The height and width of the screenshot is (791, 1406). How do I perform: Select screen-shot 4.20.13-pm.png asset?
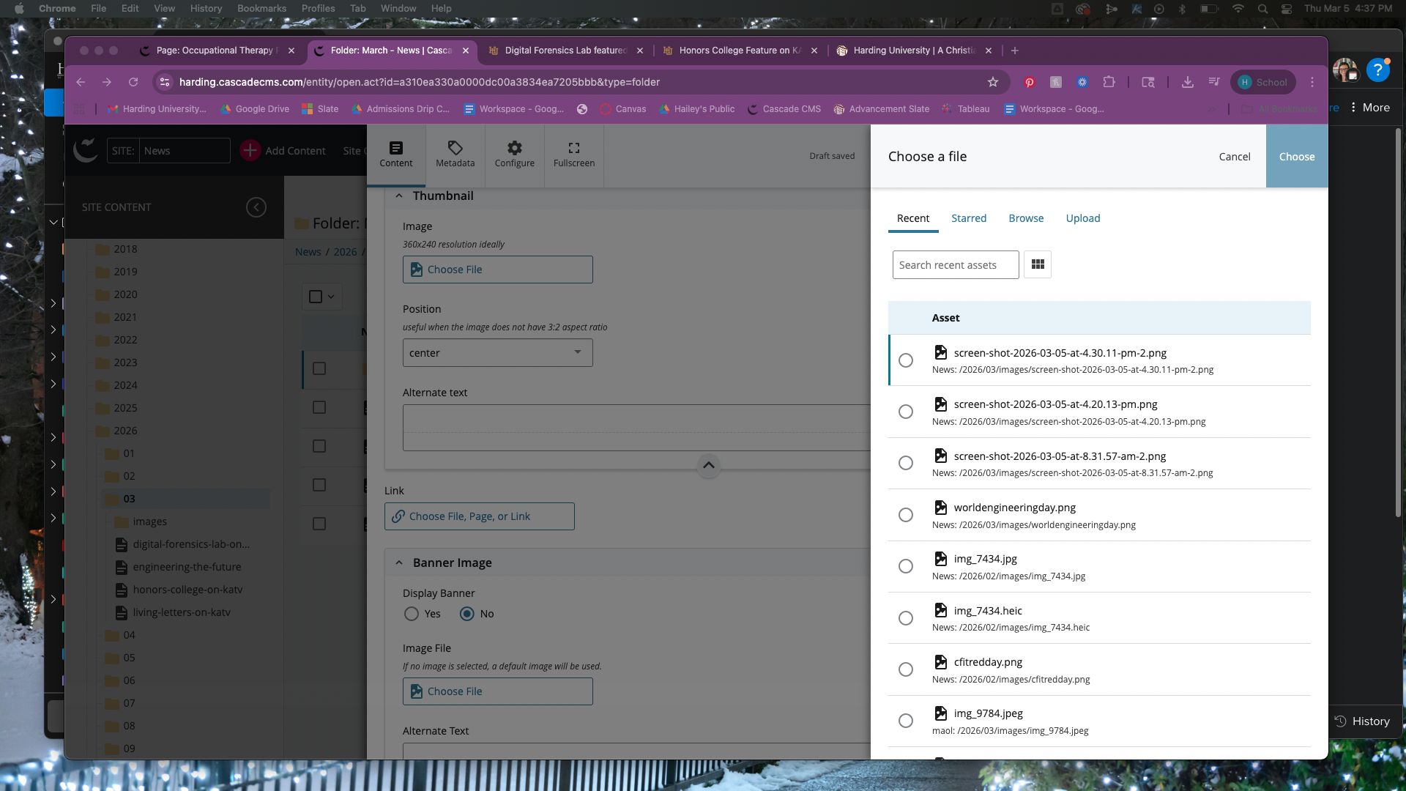[906, 412]
